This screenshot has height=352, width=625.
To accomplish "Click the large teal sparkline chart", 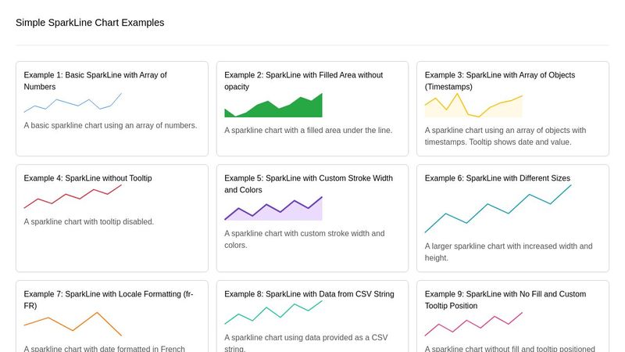I will [498, 209].
